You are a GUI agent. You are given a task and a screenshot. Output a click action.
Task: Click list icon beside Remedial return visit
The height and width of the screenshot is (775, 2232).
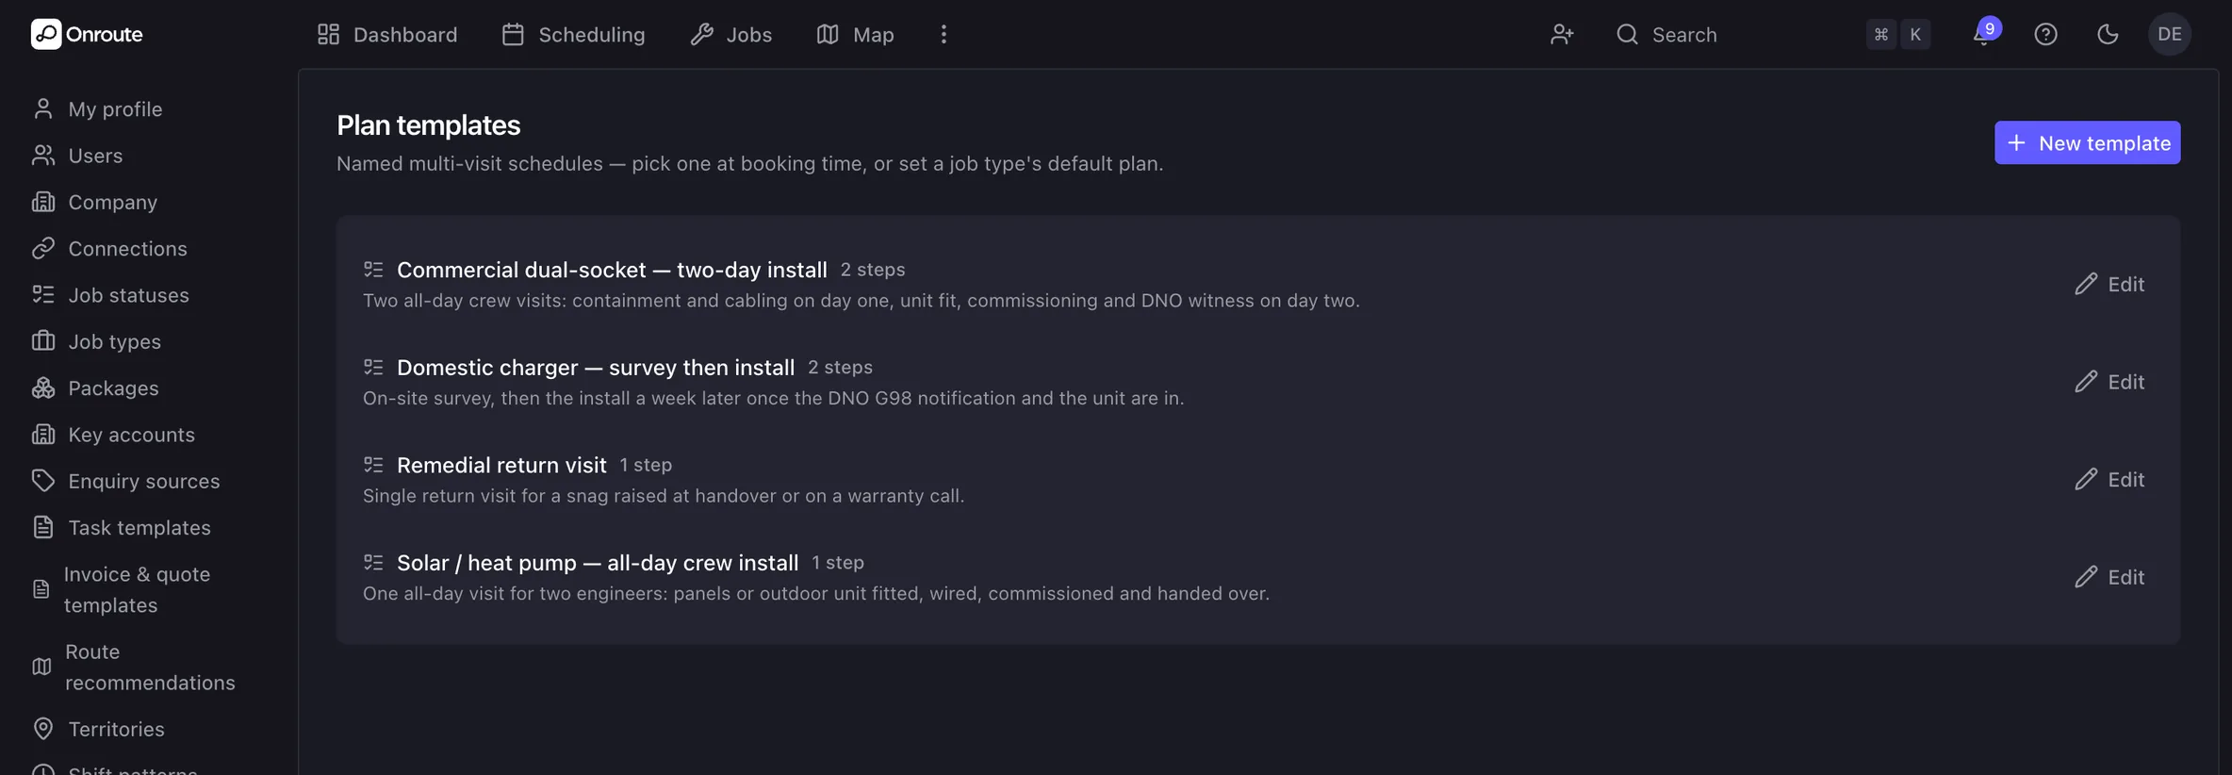pos(373,465)
